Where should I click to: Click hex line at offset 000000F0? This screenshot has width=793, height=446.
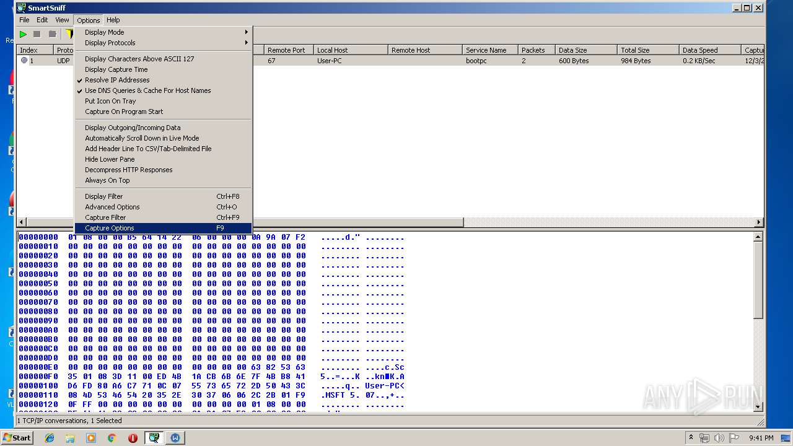point(211,376)
